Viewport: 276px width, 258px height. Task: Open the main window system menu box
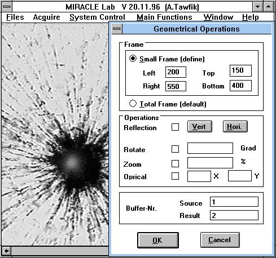click(x=7, y=6)
